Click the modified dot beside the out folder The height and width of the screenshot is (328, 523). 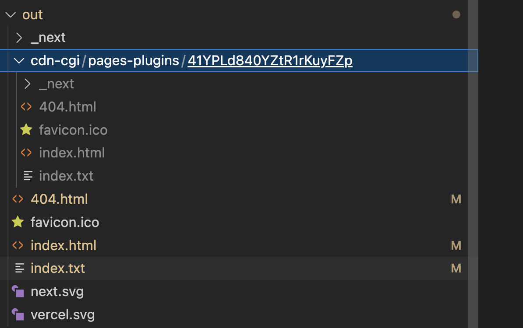[456, 14]
